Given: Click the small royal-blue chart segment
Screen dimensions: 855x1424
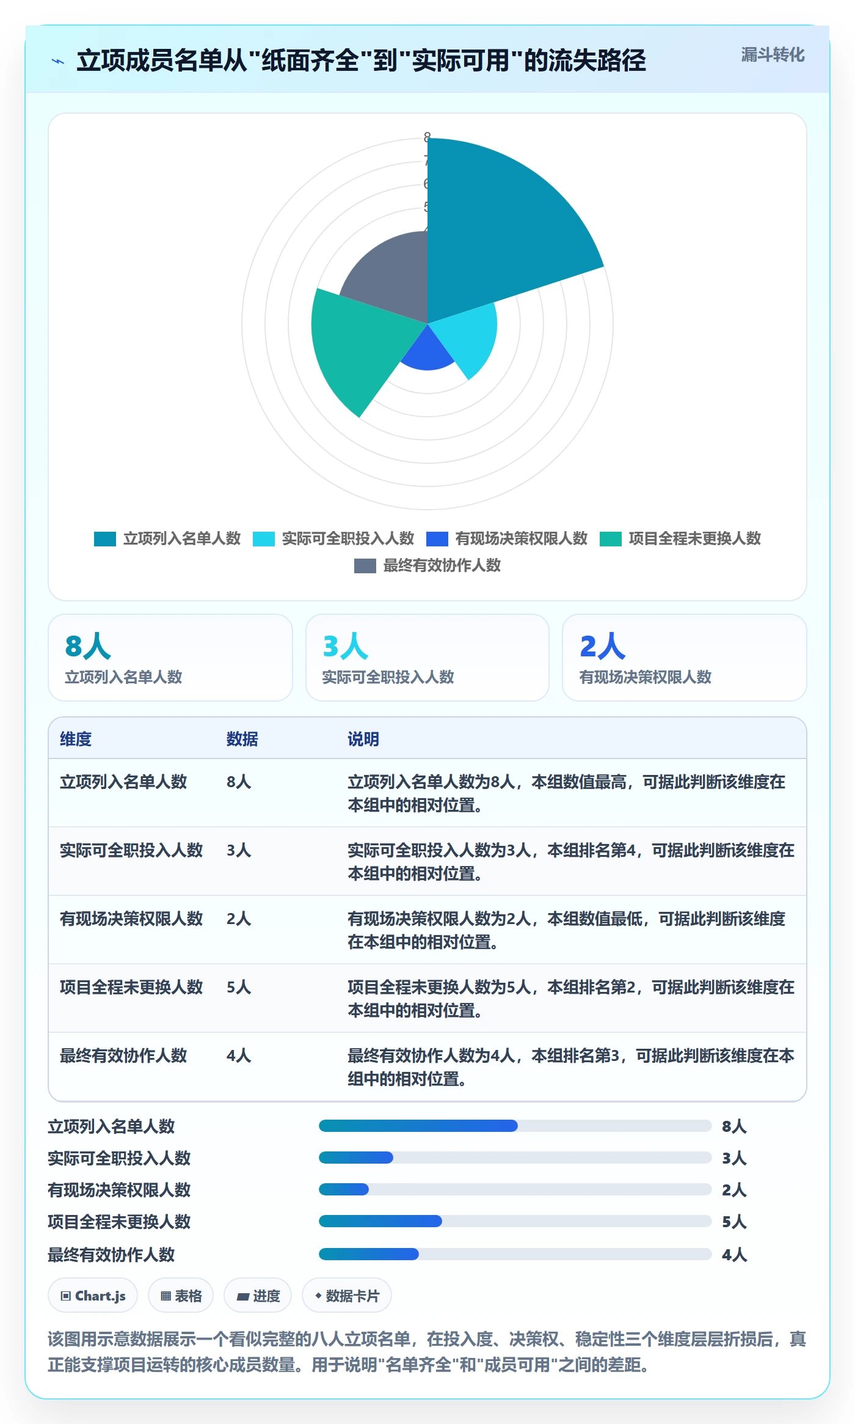Looking at the screenshot, I should [428, 351].
